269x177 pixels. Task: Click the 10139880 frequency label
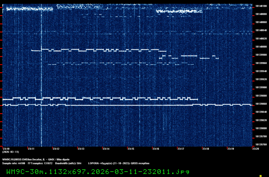coord(261,96)
